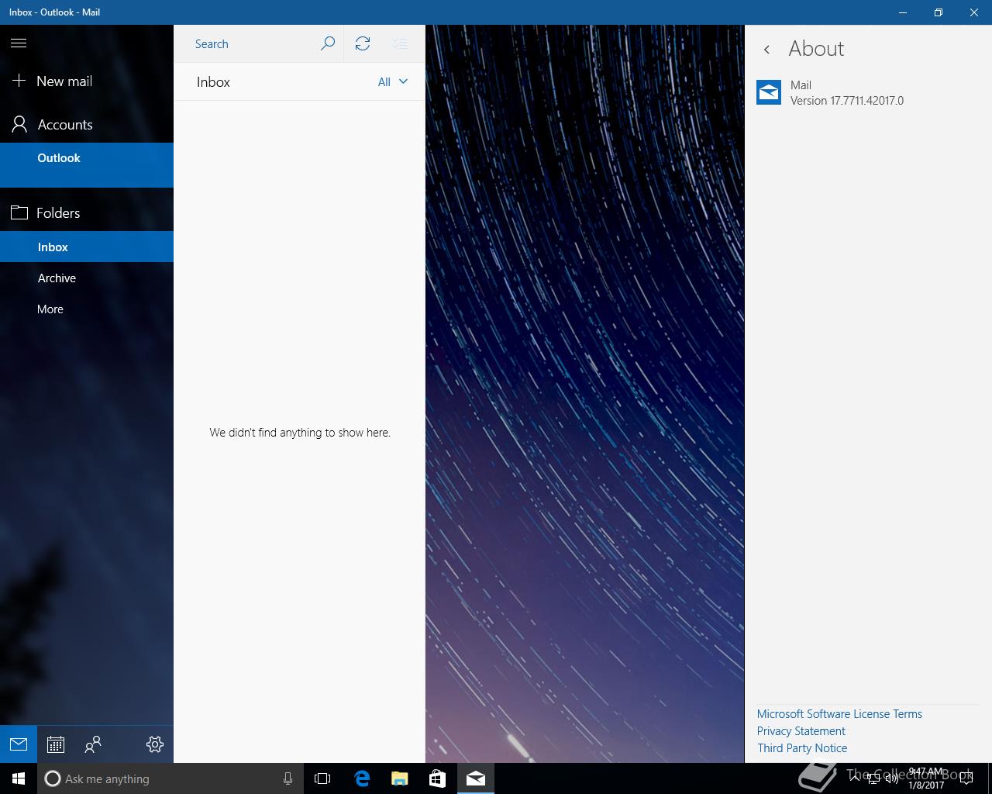The height and width of the screenshot is (794, 992).
Task: Open the Action Center notifications icon
Action: [x=966, y=778]
